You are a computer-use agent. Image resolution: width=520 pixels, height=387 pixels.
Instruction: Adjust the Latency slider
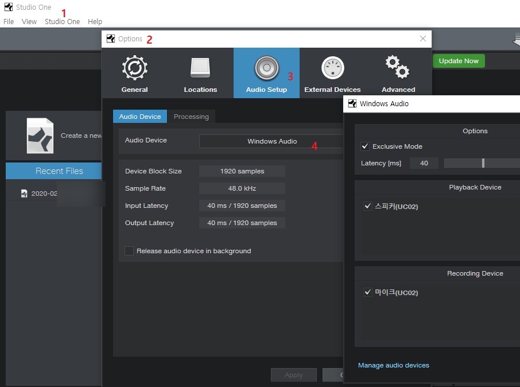pos(483,163)
